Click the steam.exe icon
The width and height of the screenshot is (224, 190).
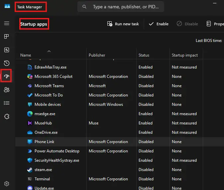pyautogui.click(x=30, y=170)
